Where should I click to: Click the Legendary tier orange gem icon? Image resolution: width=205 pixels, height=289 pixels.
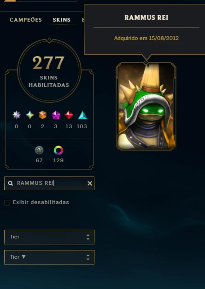pyautogui.click(x=42, y=115)
